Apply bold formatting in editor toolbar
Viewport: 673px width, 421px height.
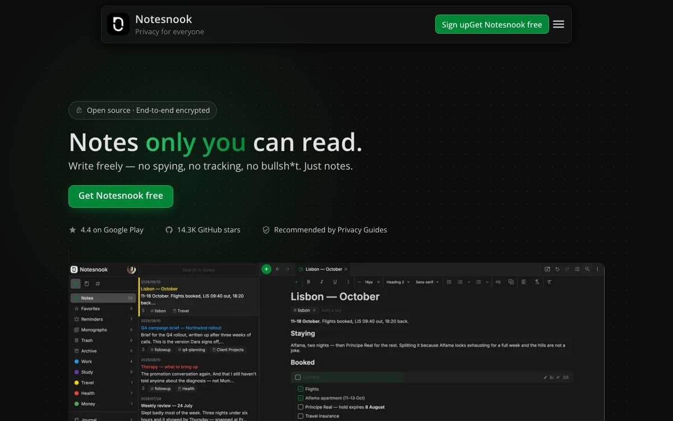tap(308, 282)
